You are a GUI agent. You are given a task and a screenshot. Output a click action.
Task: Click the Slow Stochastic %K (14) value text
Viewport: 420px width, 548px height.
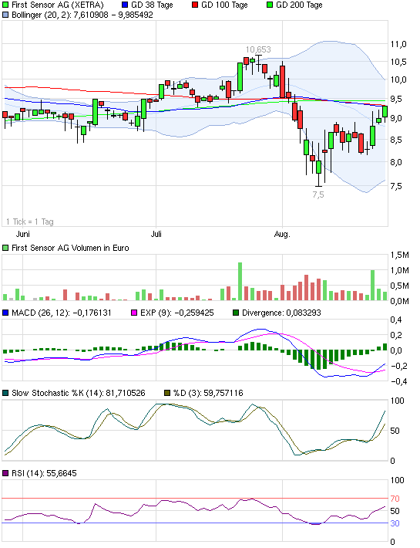(79, 393)
